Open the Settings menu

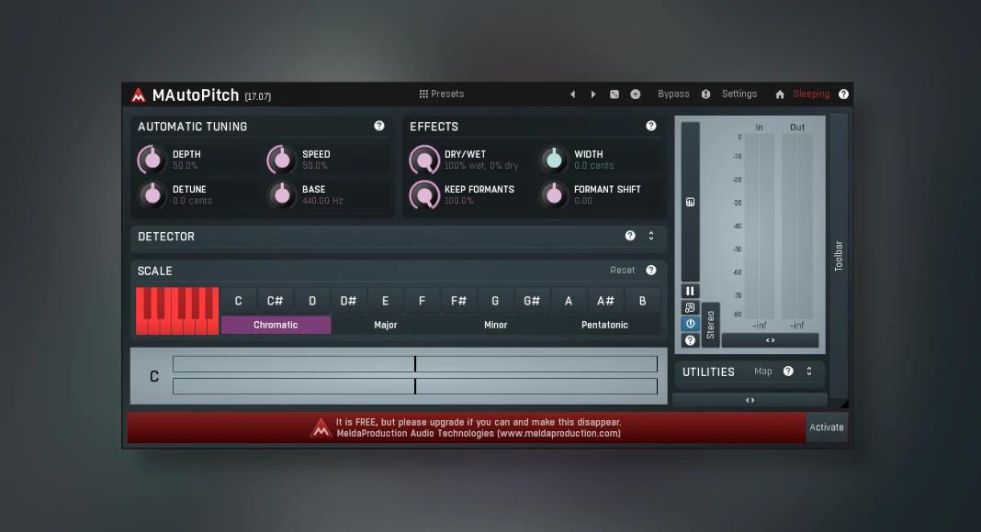click(739, 94)
